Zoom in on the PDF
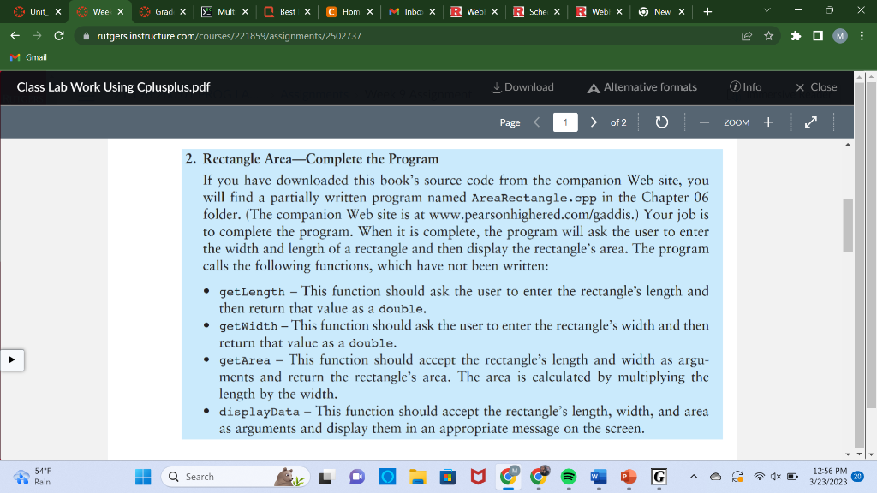The width and height of the screenshot is (877, 493). [x=768, y=122]
